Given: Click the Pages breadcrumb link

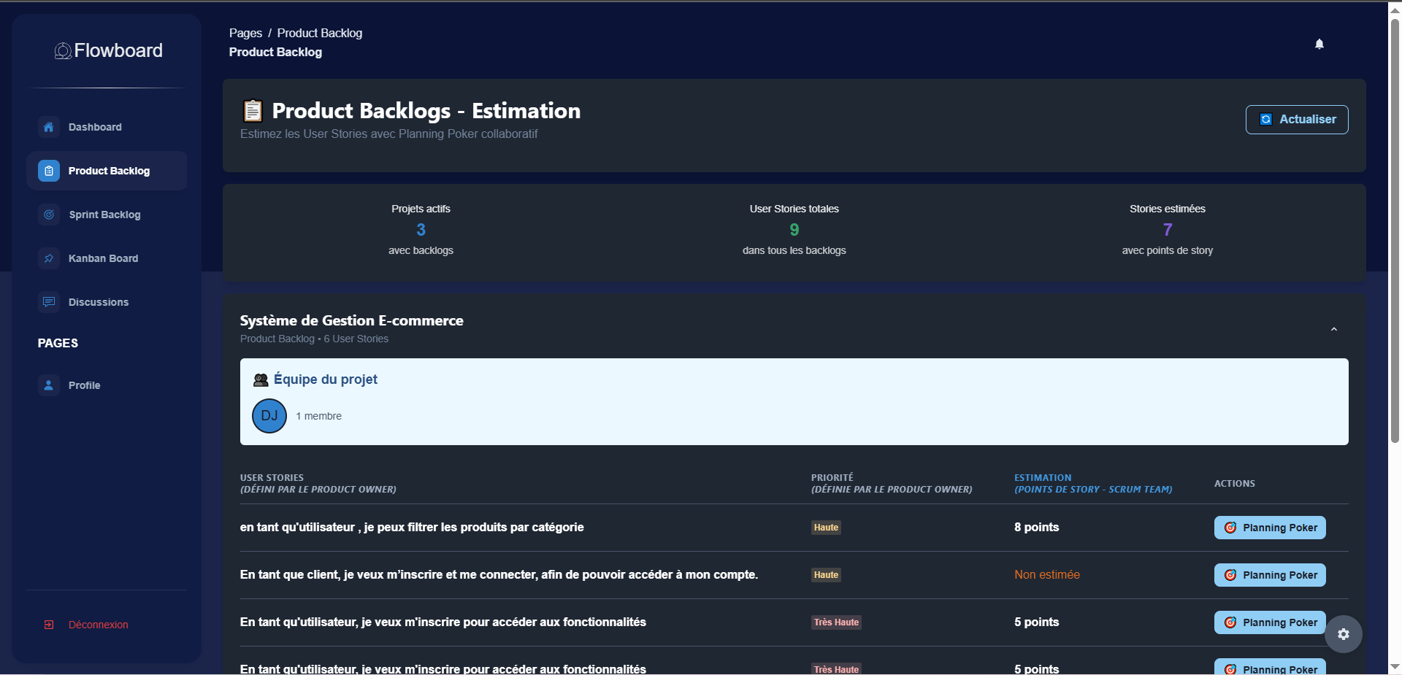Looking at the screenshot, I should (x=245, y=33).
